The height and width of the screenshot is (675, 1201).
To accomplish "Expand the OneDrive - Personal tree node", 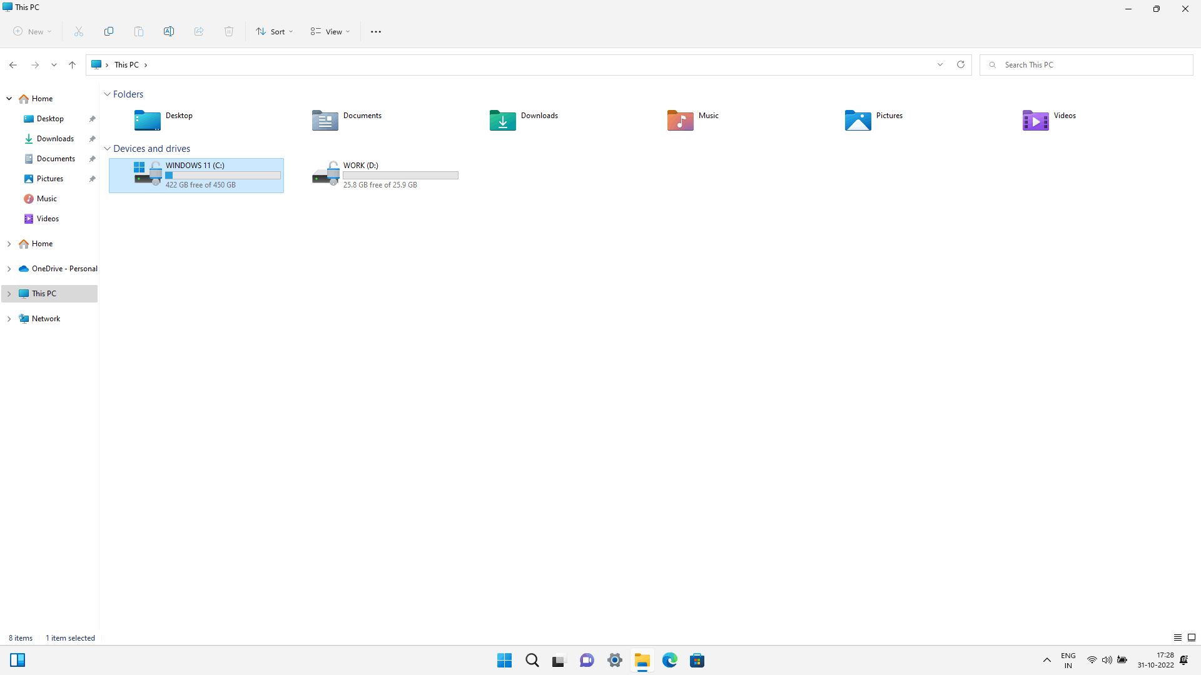I will click(9, 269).
